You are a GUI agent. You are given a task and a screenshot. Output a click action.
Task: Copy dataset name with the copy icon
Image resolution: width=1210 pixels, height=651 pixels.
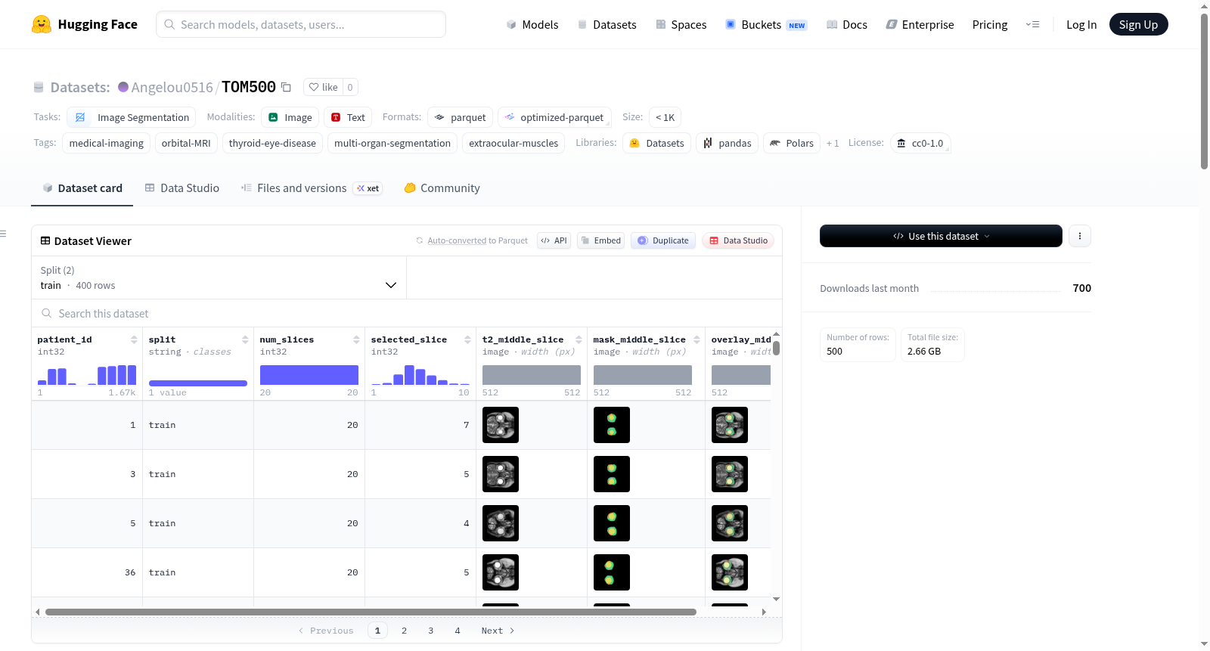(286, 87)
